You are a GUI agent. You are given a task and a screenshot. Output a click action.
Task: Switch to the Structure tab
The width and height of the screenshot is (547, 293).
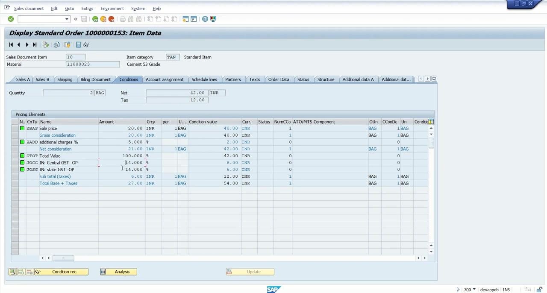click(326, 79)
